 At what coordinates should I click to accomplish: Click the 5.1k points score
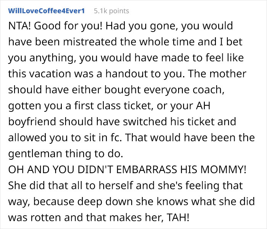pos(111,11)
